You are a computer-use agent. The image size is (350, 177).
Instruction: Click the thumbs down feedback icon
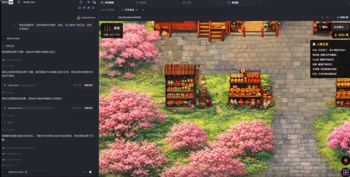84,8
